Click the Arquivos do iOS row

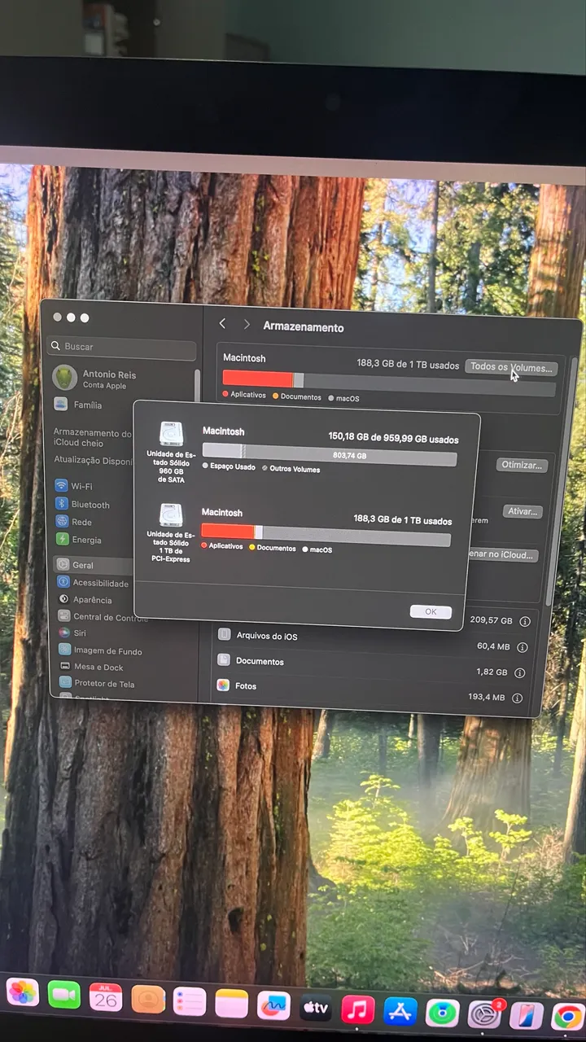click(x=374, y=641)
